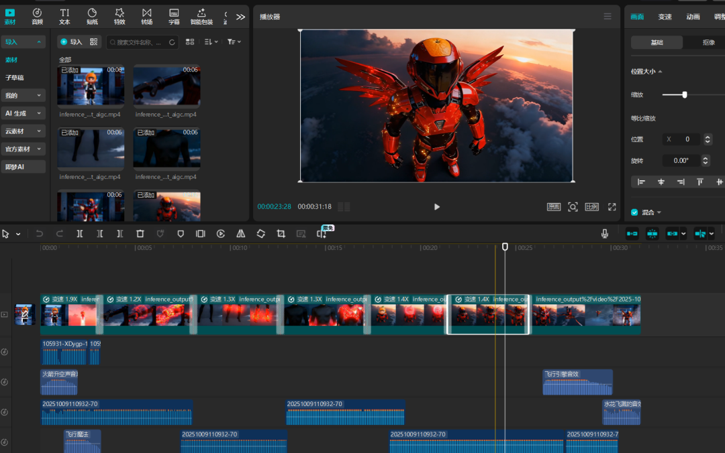Click the 导入 import button
725x453 pixels.
[71, 42]
